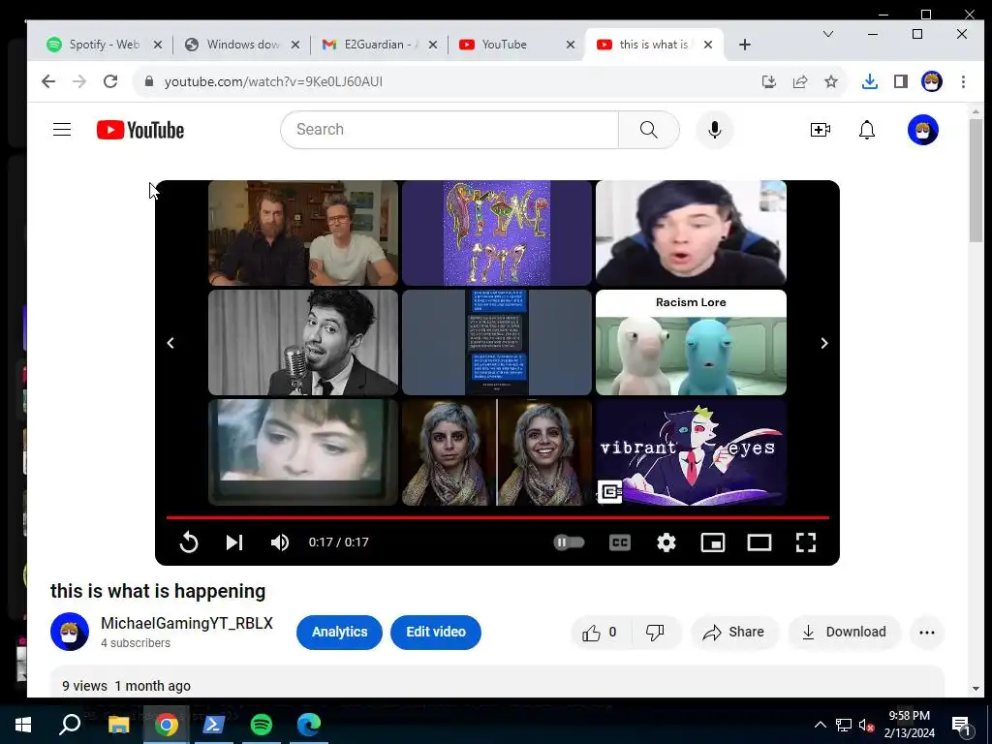Open PowerShell from the taskbar
Image resolution: width=992 pixels, height=744 pixels.
pos(213,725)
